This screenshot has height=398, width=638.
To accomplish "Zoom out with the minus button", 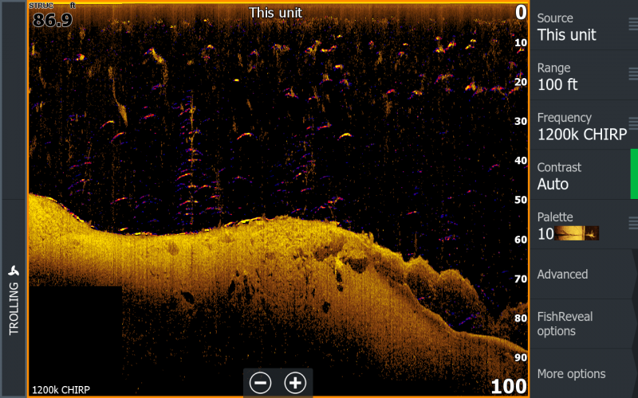I will (x=261, y=383).
